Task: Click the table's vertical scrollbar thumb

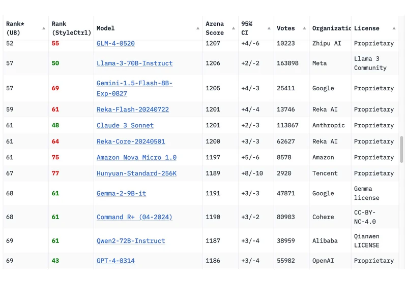Action: 401,150
